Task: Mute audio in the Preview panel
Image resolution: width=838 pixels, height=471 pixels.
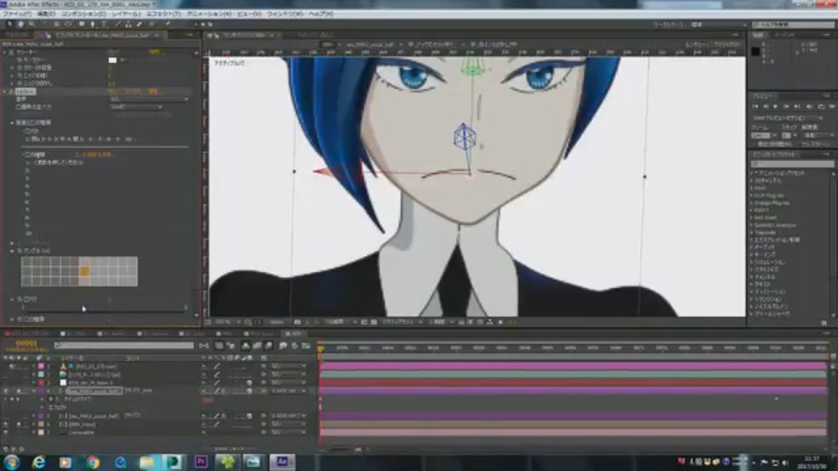Action: tap(808, 106)
